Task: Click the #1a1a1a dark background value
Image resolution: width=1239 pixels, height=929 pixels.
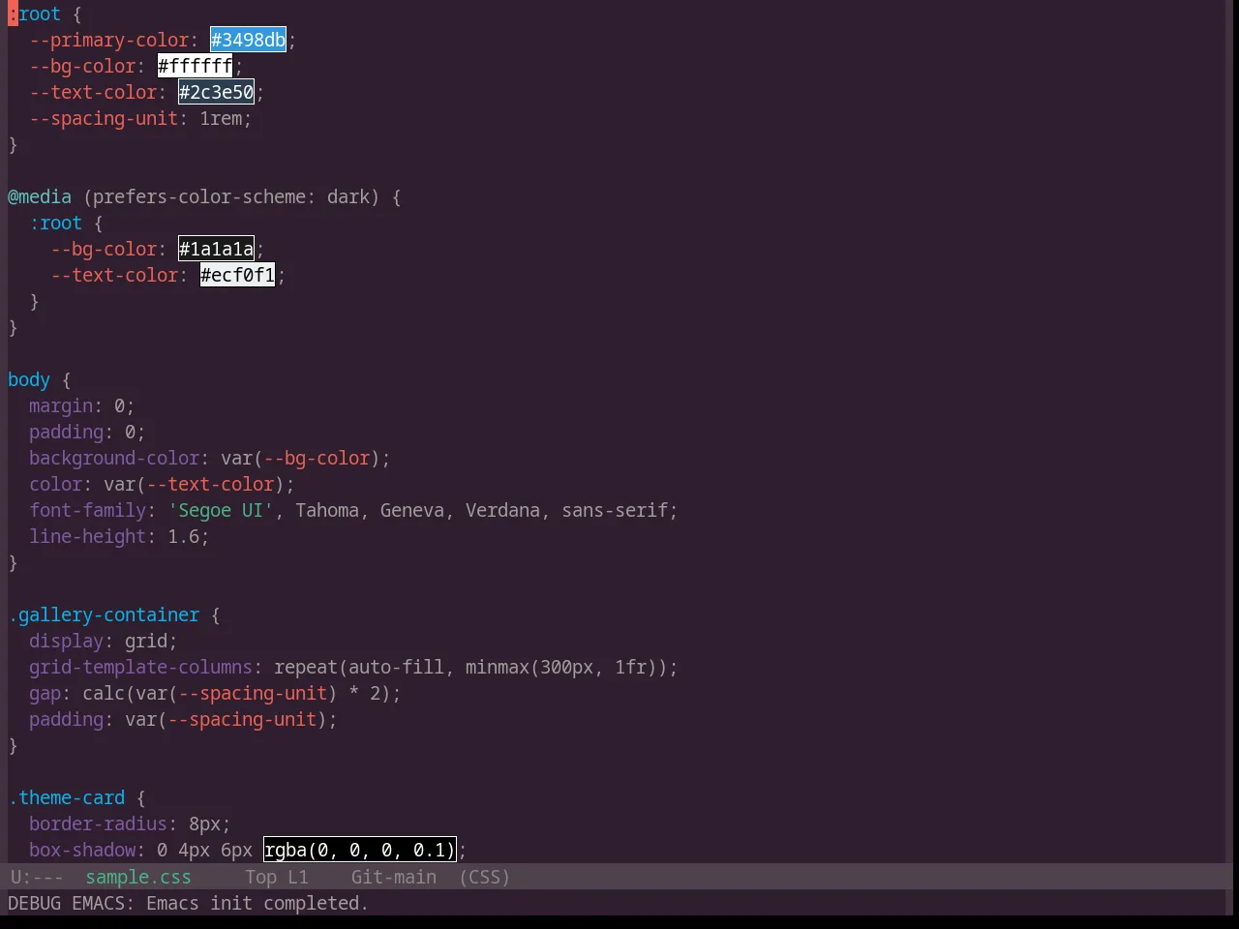Action: tap(217, 249)
